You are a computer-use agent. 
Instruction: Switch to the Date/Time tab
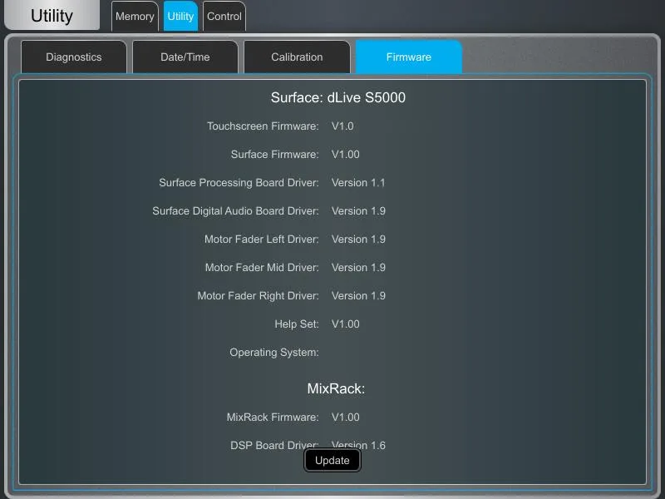click(185, 57)
